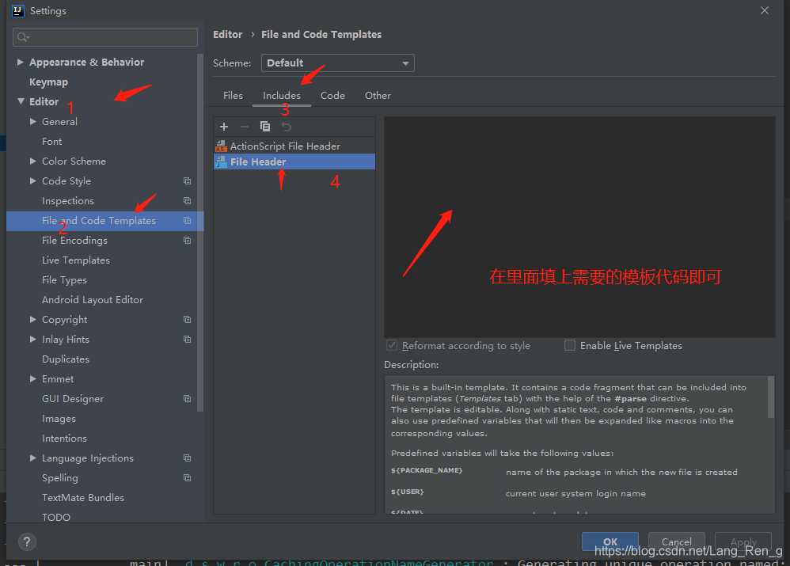Expand the Emmet arrow
Image resolution: width=790 pixels, height=566 pixels.
pyautogui.click(x=32, y=379)
